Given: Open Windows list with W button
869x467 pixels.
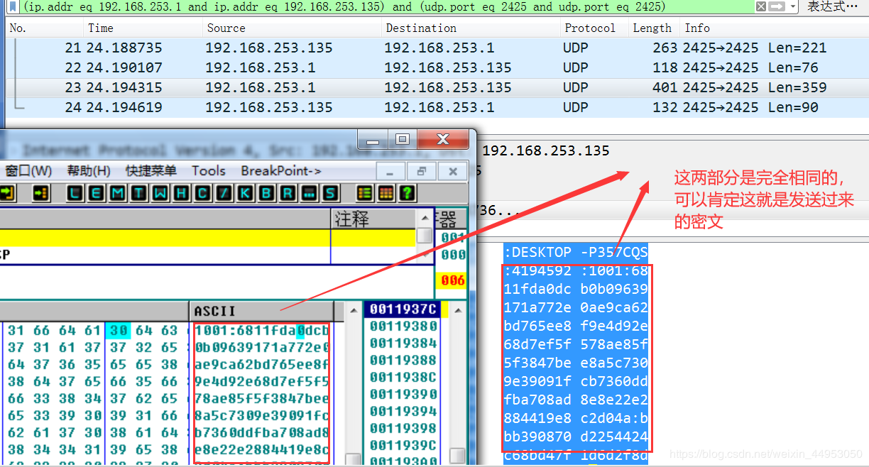Looking at the screenshot, I should pos(160,193).
